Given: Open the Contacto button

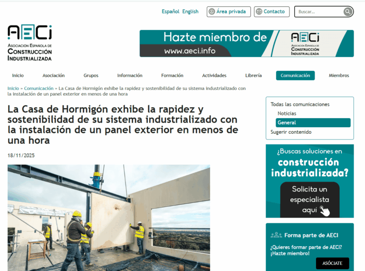Looking at the screenshot, I should click(272, 11).
